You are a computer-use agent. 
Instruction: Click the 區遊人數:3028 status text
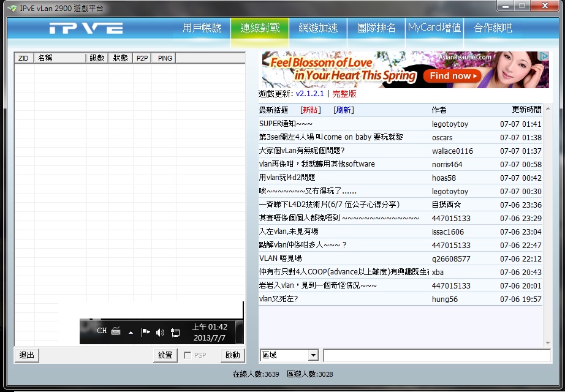click(310, 374)
